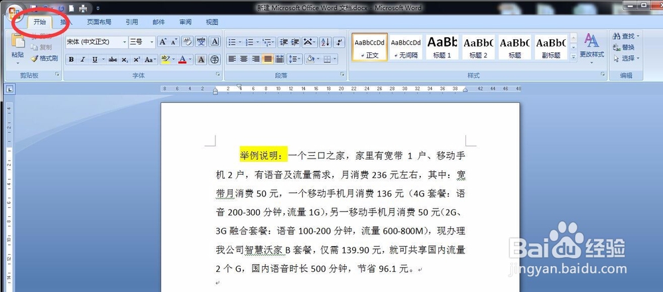Open the Change Case (Aa) dropdown
Image resolution: width=663 pixels, height=292 pixels.
pyautogui.click(x=150, y=60)
